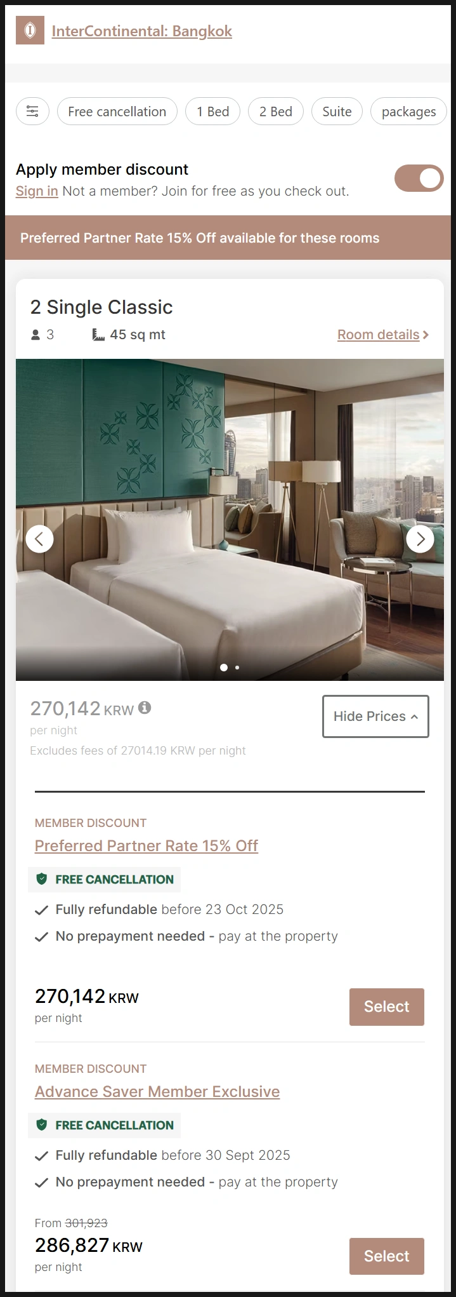
Task: Open the Sign in link
Action: pos(37,191)
